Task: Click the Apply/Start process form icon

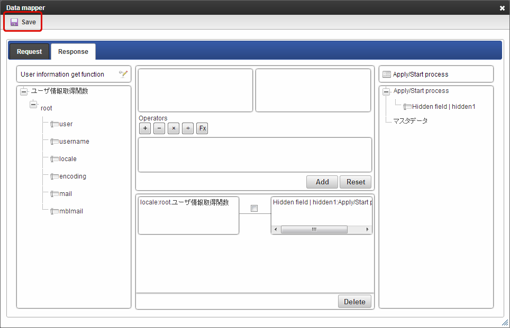Action: tap(387, 74)
